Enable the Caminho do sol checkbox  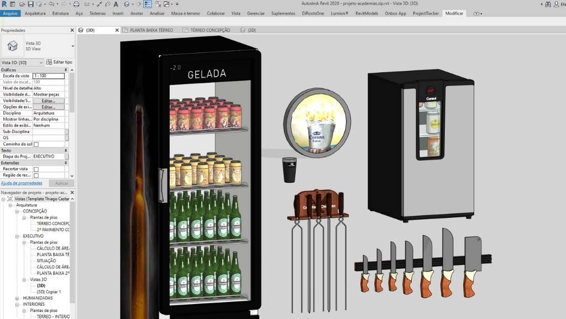tap(36, 144)
